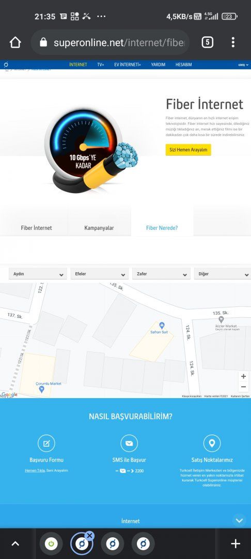
Task: Tap the Başvuru Formu pencil icon
Action: point(46,444)
